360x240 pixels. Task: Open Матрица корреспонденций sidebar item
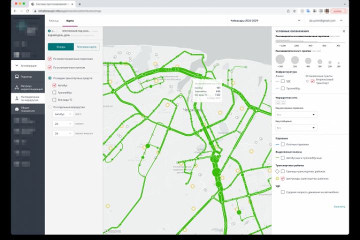click(28, 87)
